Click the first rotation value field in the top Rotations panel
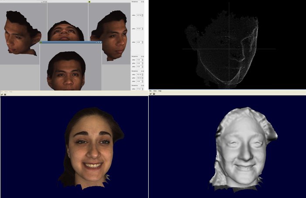Screen dimensions: 306x198 139,16
